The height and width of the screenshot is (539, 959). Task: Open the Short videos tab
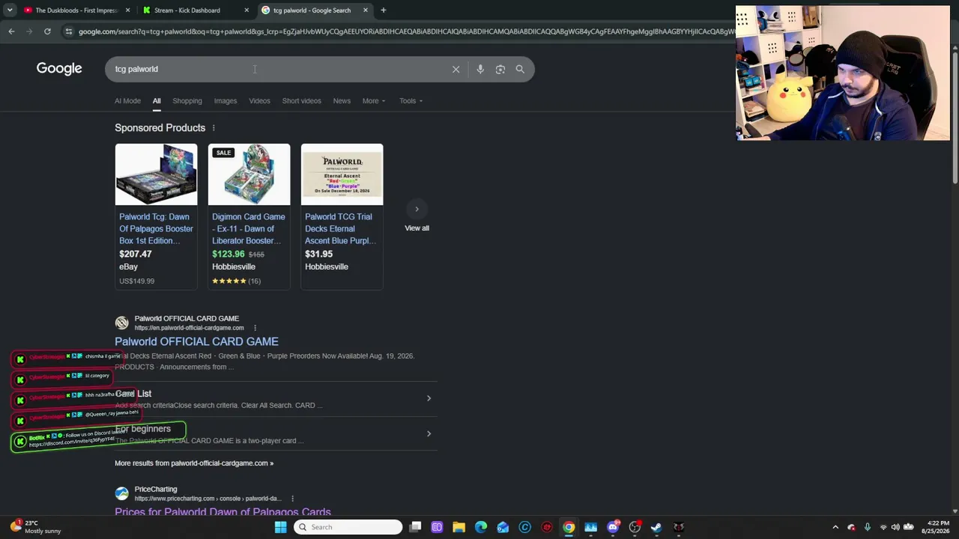pyautogui.click(x=301, y=101)
